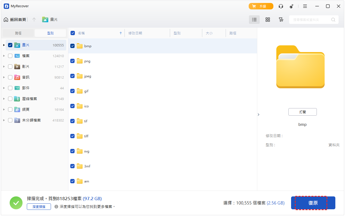The width and height of the screenshot is (345, 216).
Task: Enable the 影片 category checkbox
Action: (x=10, y=67)
